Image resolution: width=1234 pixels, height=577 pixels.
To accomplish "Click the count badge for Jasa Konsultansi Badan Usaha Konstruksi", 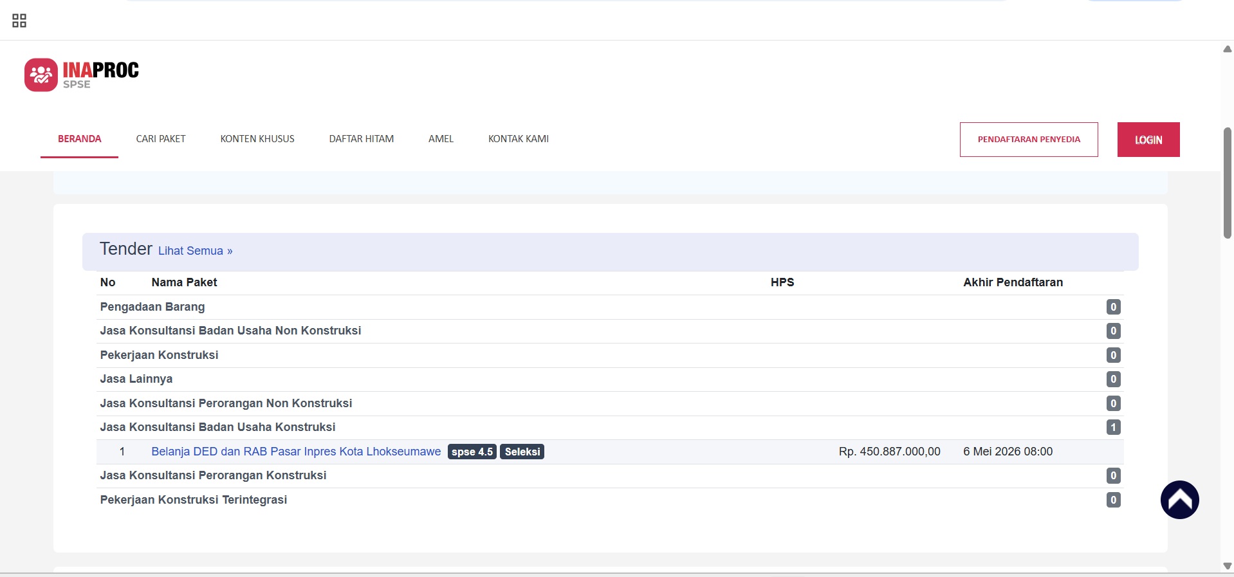I will point(1113,427).
